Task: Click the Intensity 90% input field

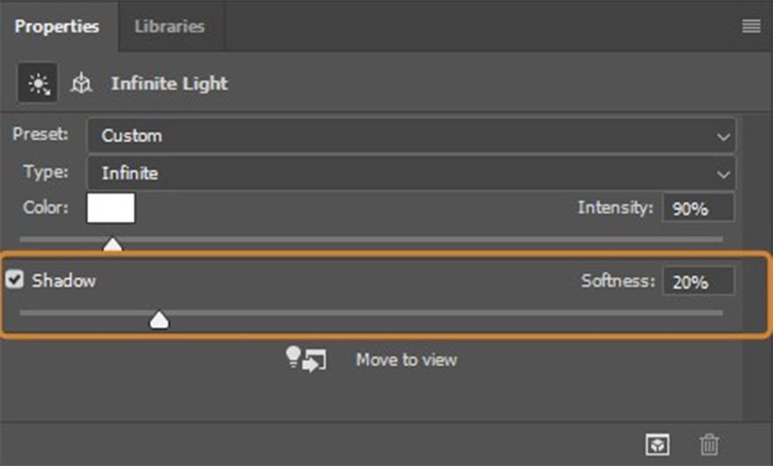Action: tap(698, 209)
